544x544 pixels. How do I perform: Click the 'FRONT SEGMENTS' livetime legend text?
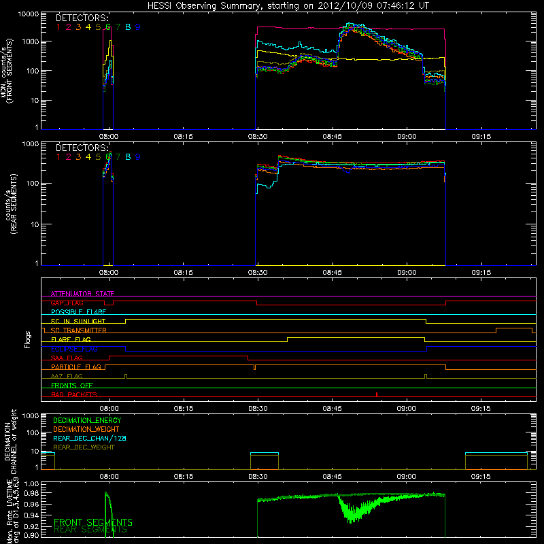tap(93, 522)
